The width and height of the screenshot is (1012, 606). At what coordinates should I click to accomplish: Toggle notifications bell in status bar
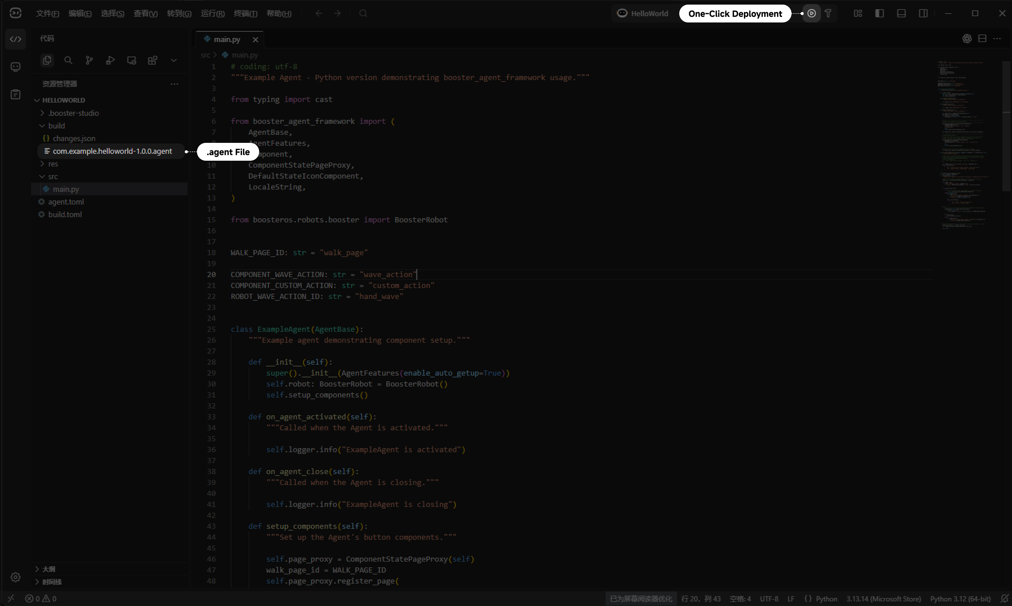click(x=1004, y=599)
